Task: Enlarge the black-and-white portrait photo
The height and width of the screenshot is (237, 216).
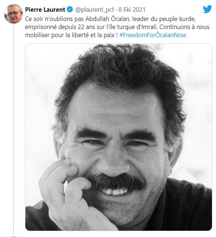Action: pos(119,137)
